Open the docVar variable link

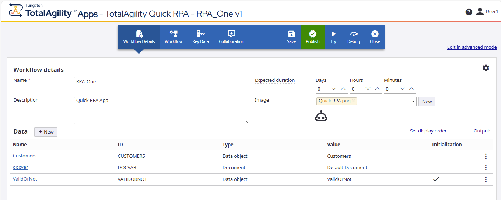point(20,167)
